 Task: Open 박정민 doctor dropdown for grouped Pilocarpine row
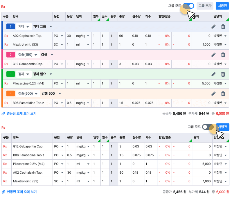[220, 83]
